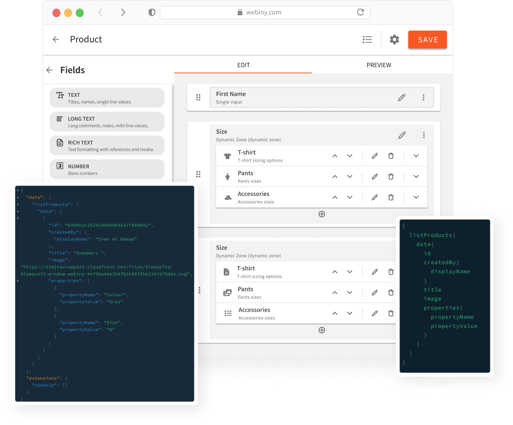Viewport: 513px width, 425px height.
Task: Delete T-shirt in the first Size zone
Action: click(391, 156)
